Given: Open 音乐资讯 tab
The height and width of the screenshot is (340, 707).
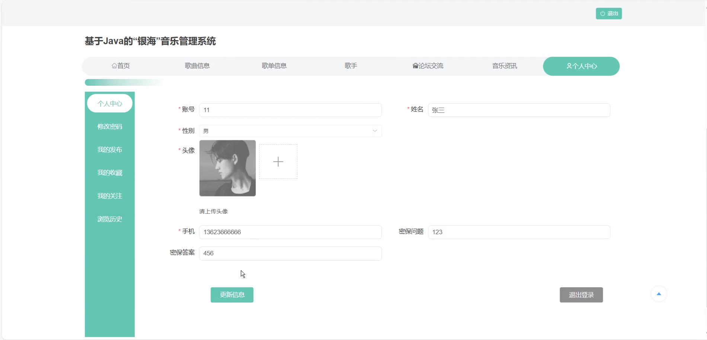Looking at the screenshot, I should [x=504, y=66].
